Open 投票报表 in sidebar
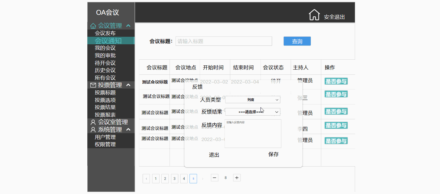Image resolution: width=440 pixels, height=194 pixels. (105, 115)
